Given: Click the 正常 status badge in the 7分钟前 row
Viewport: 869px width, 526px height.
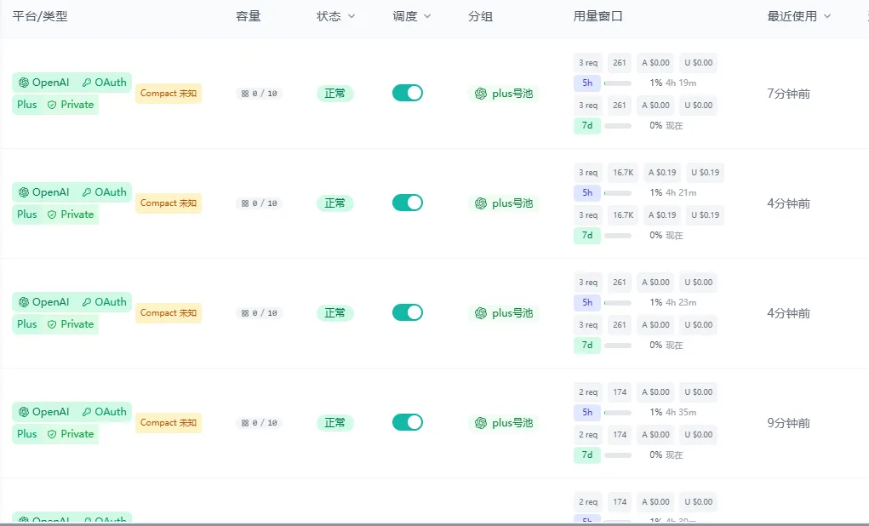Looking at the screenshot, I should pos(334,93).
